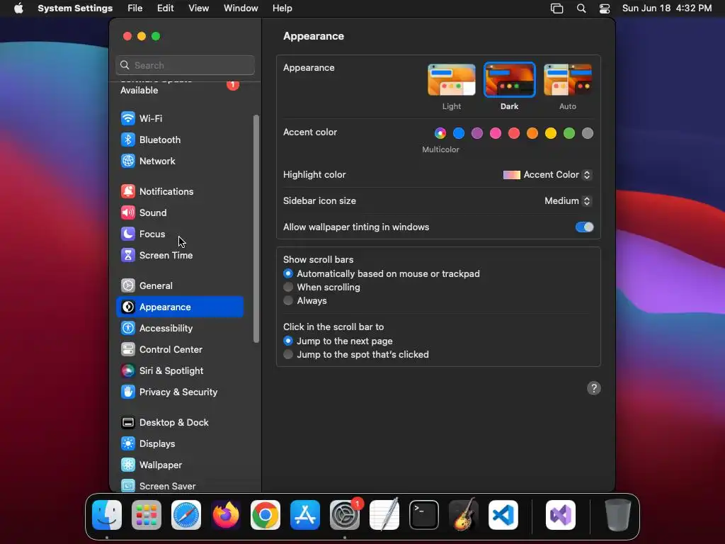
Task: Select the orange accent color
Action: coord(532,133)
